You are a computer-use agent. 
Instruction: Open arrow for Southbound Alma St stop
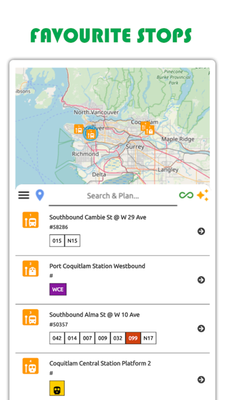click(201, 329)
